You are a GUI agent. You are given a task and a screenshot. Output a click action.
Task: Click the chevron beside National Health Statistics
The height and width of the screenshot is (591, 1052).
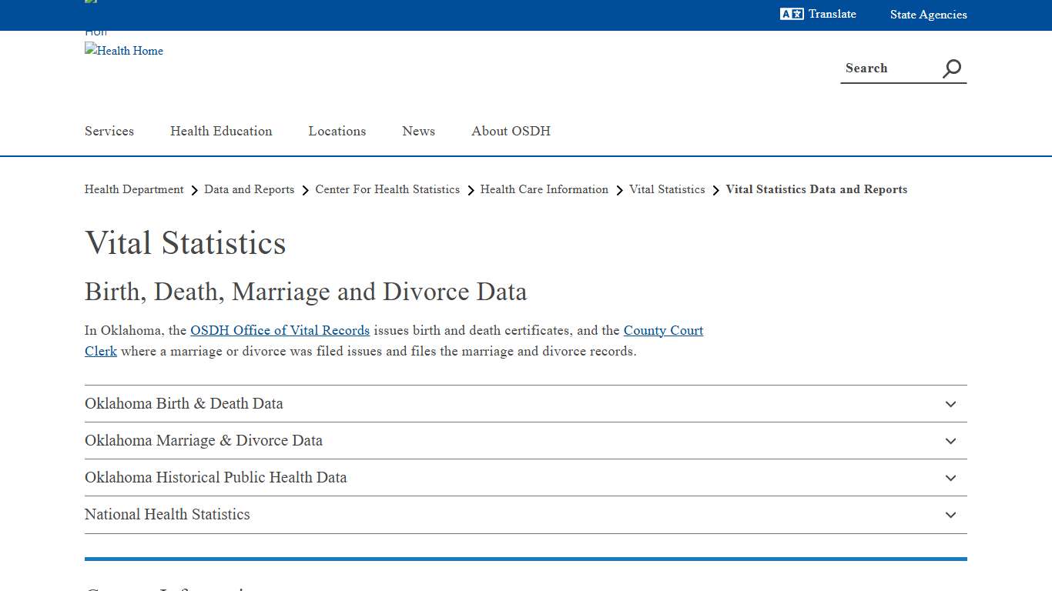point(950,515)
